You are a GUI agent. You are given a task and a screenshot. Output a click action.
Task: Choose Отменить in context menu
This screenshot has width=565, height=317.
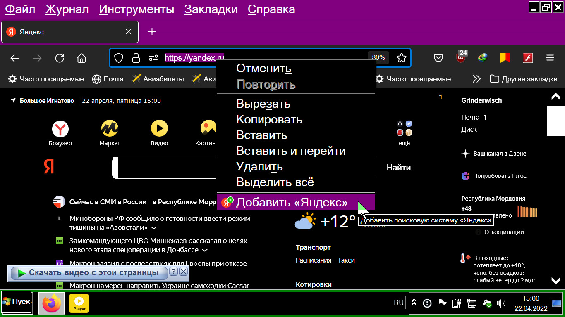[296, 69]
